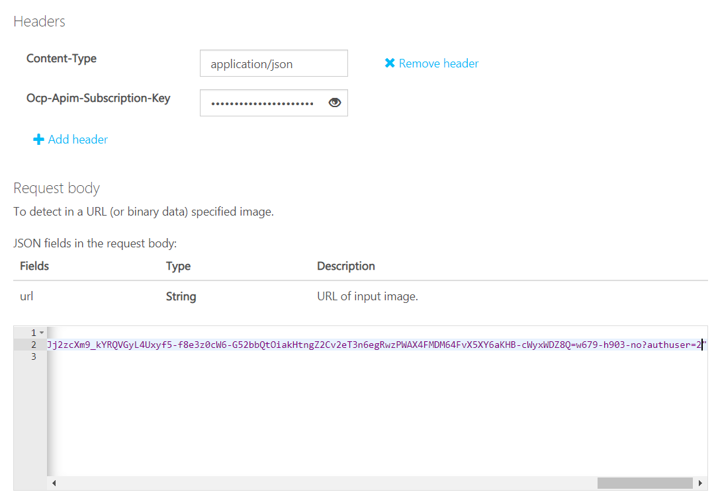
Task: Click the 'Headers' heading
Action: pyautogui.click(x=40, y=21)
